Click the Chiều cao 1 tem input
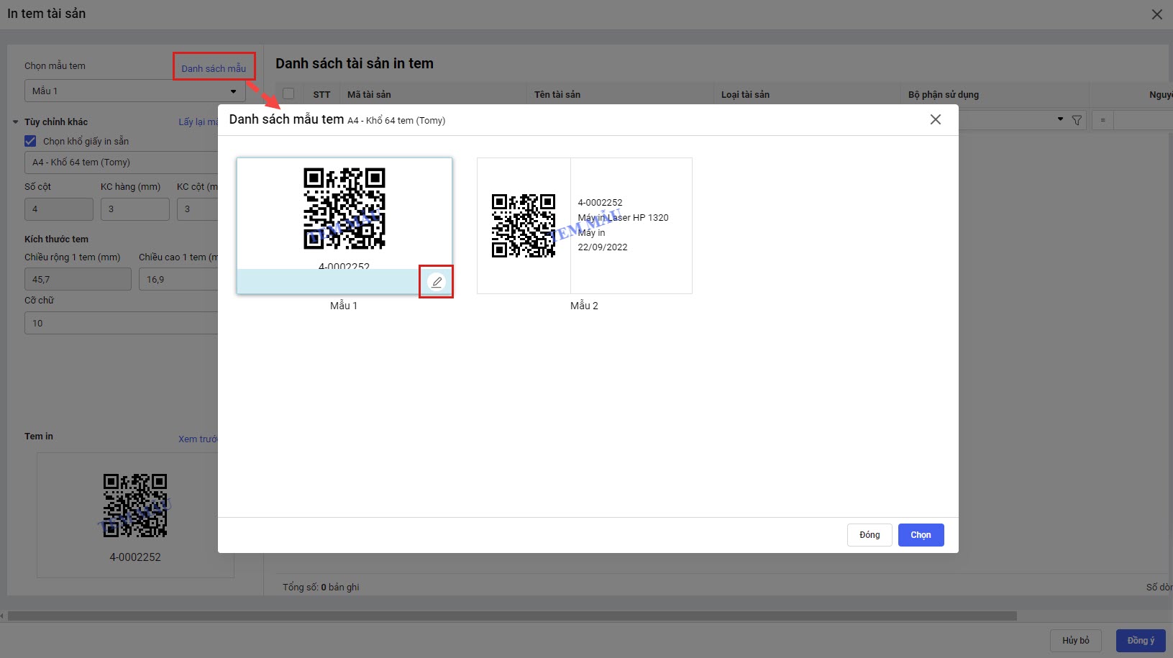Screen dimensions: 1173x658 pyautogui.click(x=178, y=279)
